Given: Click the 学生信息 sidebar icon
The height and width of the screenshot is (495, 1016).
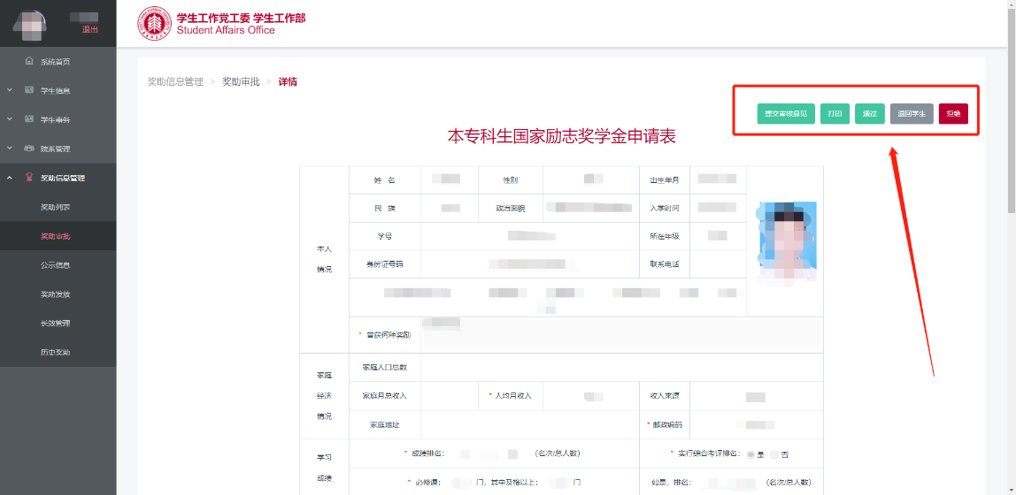Looking at the screenshot, I should [x=29, y=90].
